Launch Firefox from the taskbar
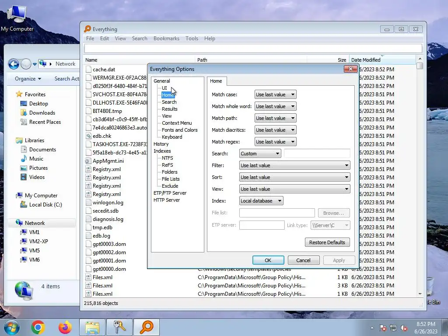 click(x=65, y=327)
